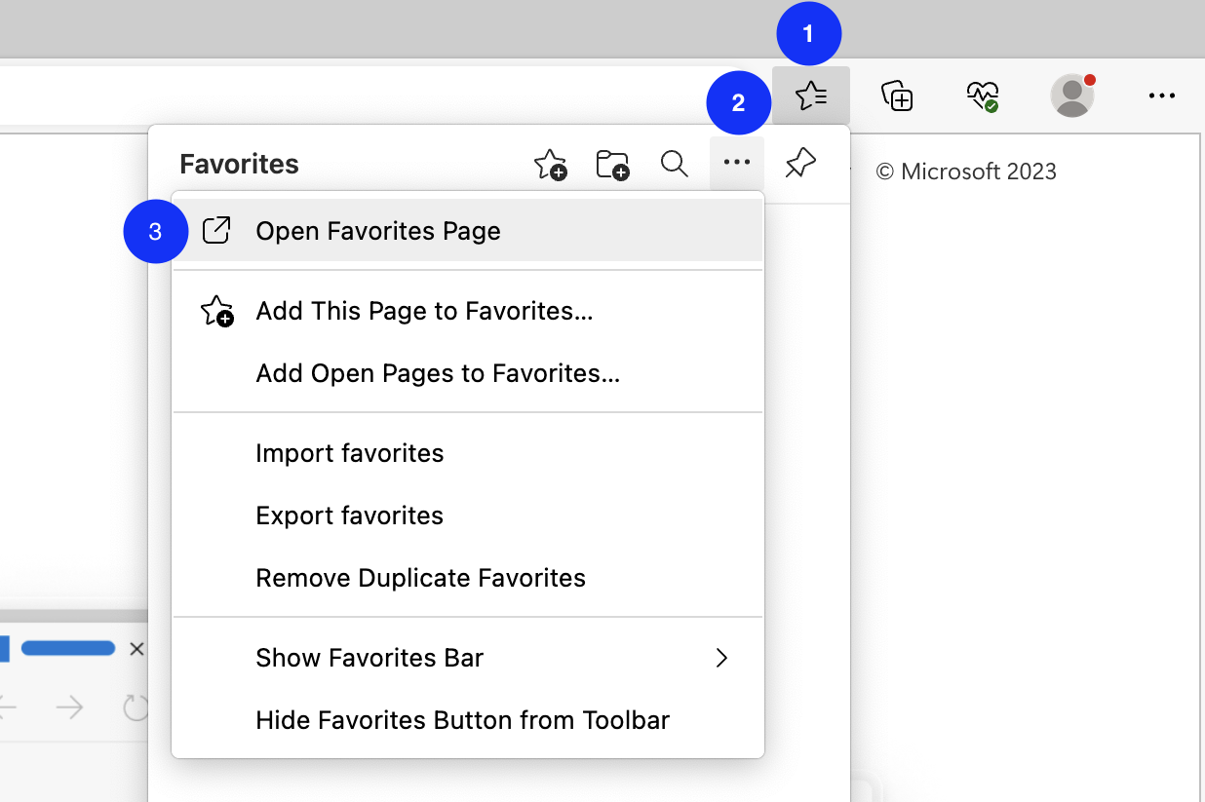This screenshot has height=802, width=1205.
Task: Choose Add This Page to Favorites
Action: coord(468,312)
